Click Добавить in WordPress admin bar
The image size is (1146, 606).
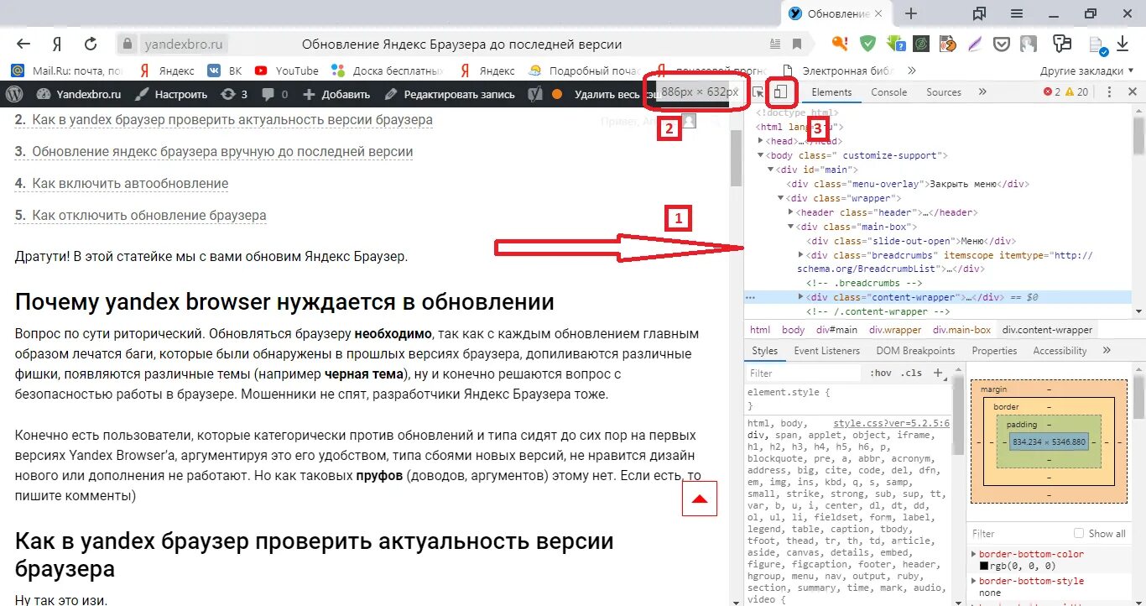[x=336, y=94]
